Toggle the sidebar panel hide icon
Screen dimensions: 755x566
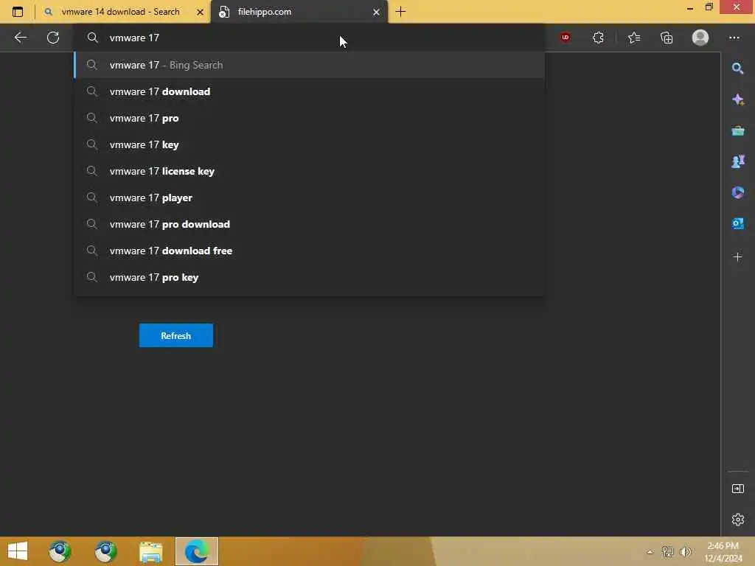pyautogui.click(x=737, y=489)
